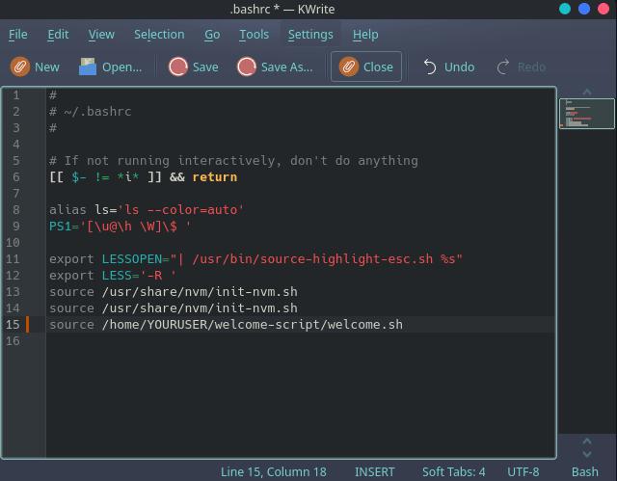Viewport: 617px width, 481px height.
Task: Click line number 11 in the gutter
Action: [13, 258]
